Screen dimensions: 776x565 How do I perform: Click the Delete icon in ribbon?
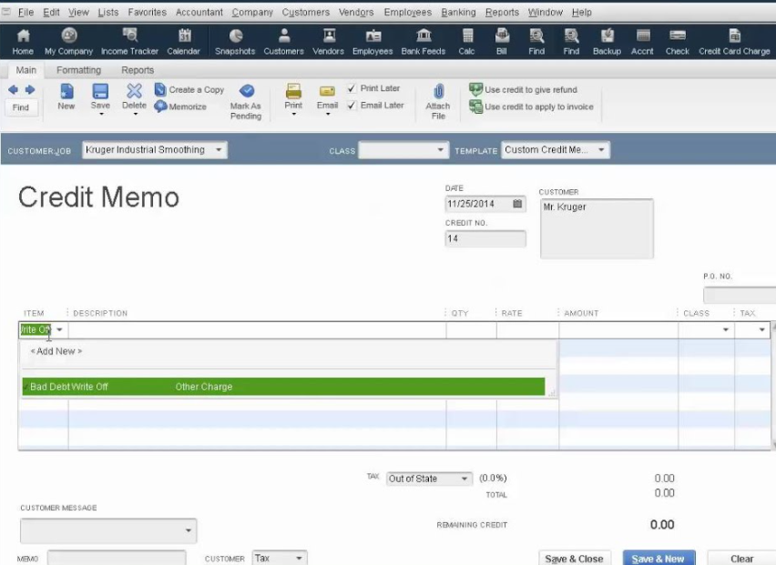[134, 96]
